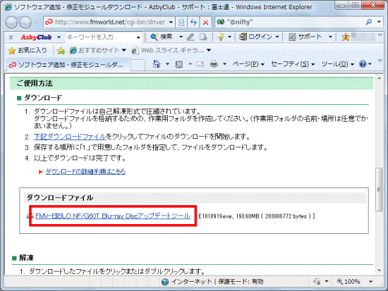Open the Print button dropdown arrow

[224, 64]
